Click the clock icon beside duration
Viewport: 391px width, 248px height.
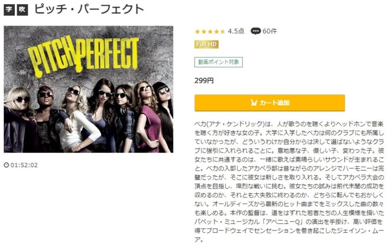tap(6, 165)
